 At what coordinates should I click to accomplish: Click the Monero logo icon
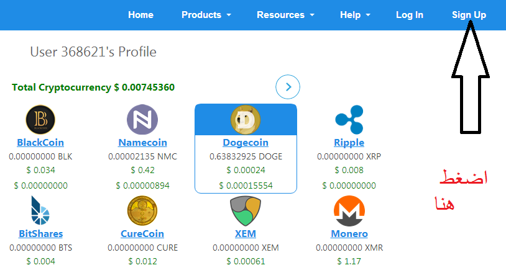[x=349, y=211]
